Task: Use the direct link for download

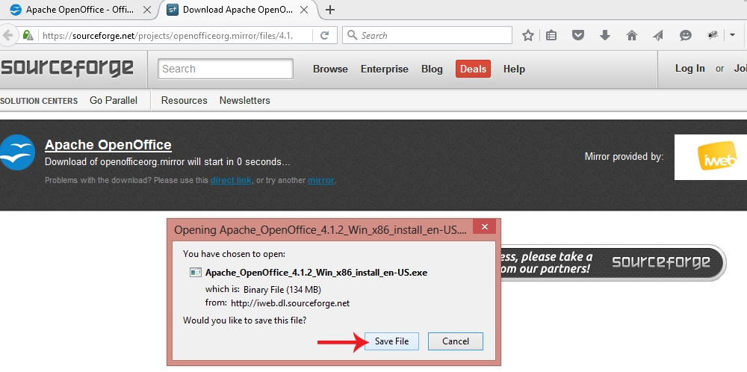Action: pyautogui.click(x=231, y=181)
